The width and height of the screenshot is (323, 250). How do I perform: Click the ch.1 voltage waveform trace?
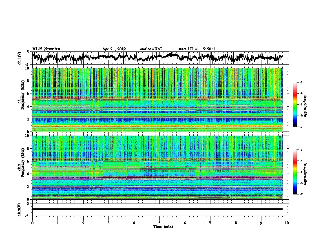coord(157,58)
